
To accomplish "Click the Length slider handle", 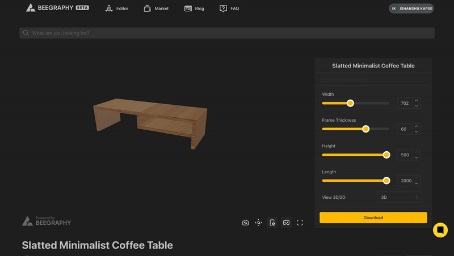I will coord(386,181).
